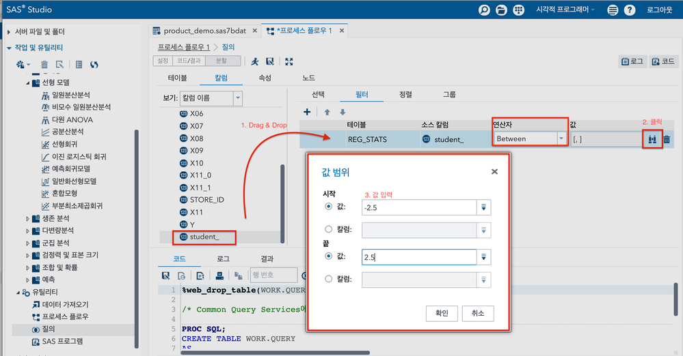The image size is (683, 356).
Task: Select STORE_ID column in list
Action: coord(207,200)
